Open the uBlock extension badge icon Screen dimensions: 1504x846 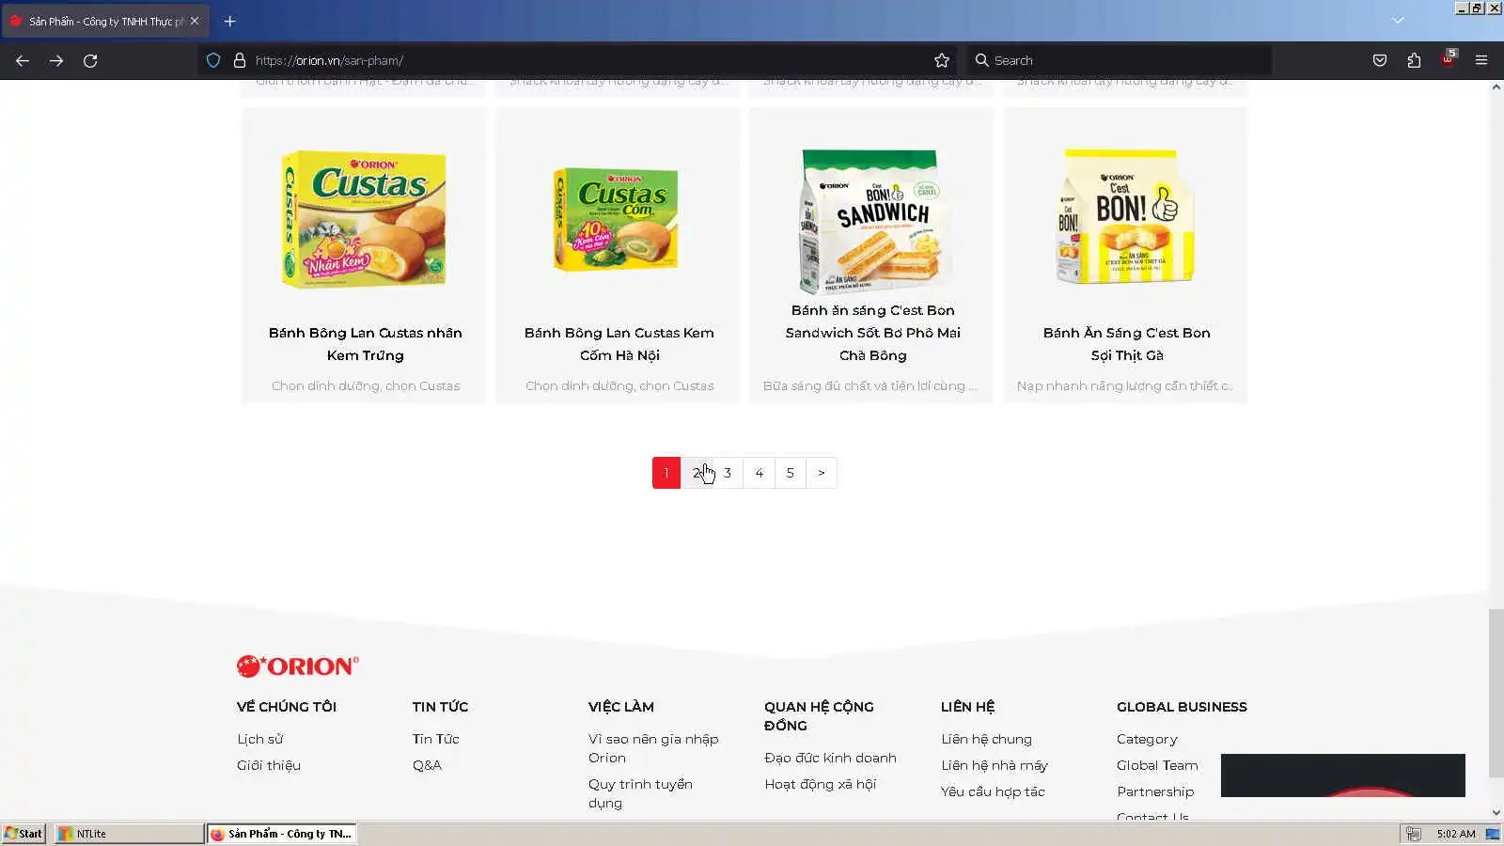(x=1448, y=58)
